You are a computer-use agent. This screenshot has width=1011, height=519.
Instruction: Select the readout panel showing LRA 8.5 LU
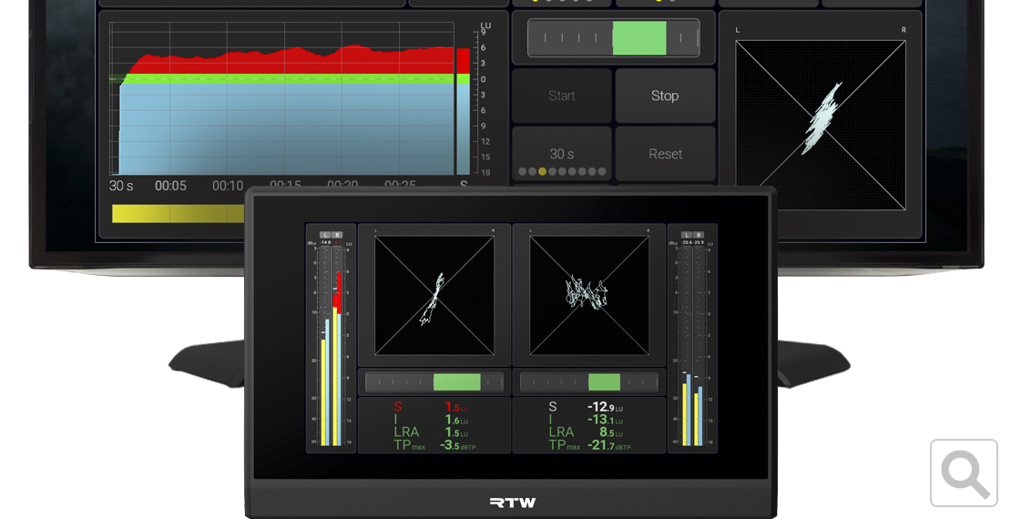click(589, 425)
